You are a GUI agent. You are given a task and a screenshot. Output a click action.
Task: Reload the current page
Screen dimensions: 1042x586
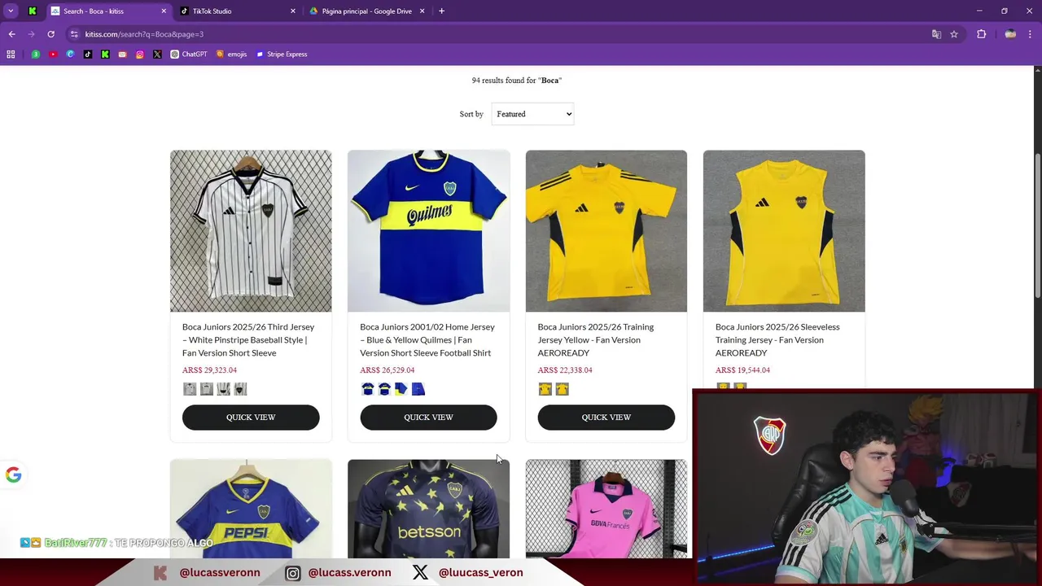coord(50,34)
